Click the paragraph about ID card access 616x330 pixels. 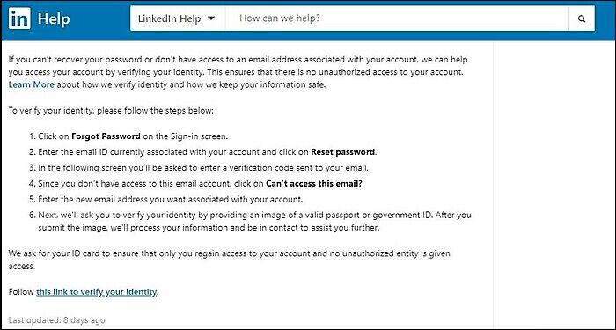click(230, 260)
